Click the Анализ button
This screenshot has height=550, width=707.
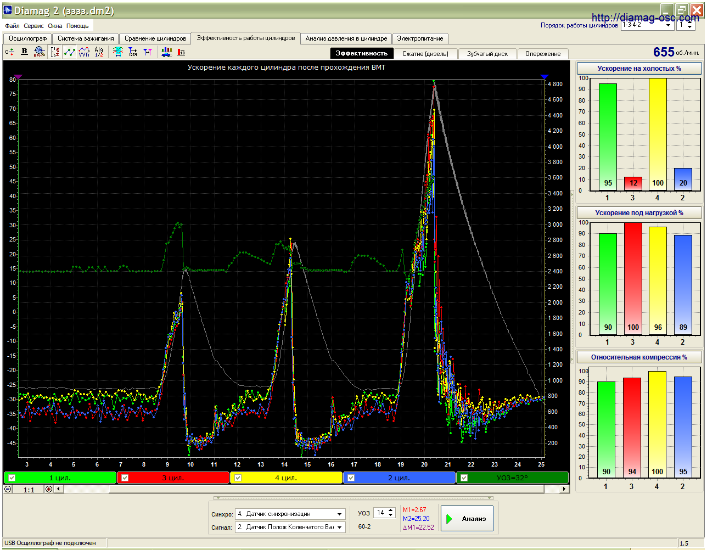pyautogui.click(x=467, y=519)
